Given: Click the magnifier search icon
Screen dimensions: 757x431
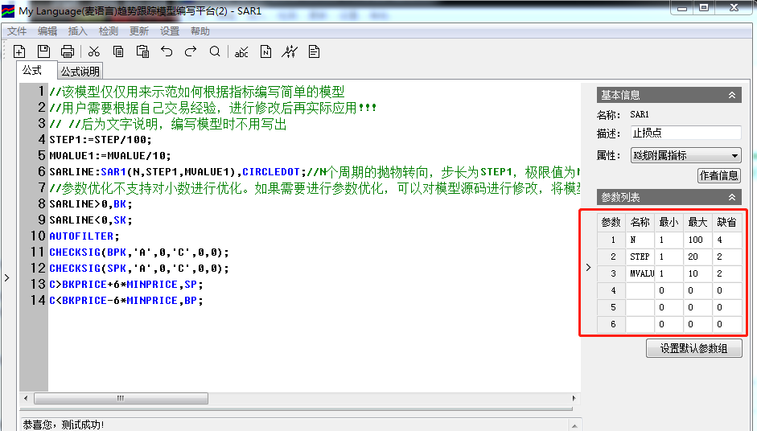Looking at the screenshot, I should coord(215,51).
